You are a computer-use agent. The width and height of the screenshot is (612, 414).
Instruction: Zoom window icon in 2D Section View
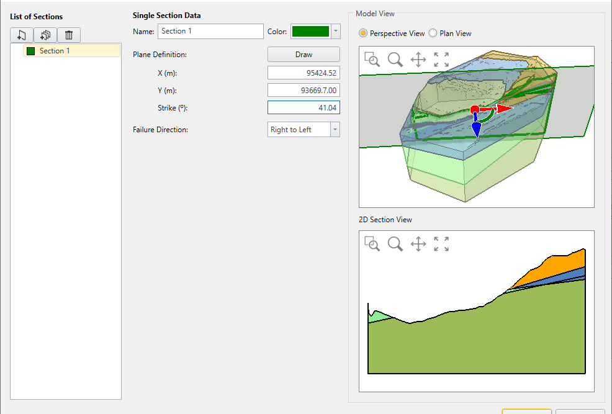[x=372, y=244]
